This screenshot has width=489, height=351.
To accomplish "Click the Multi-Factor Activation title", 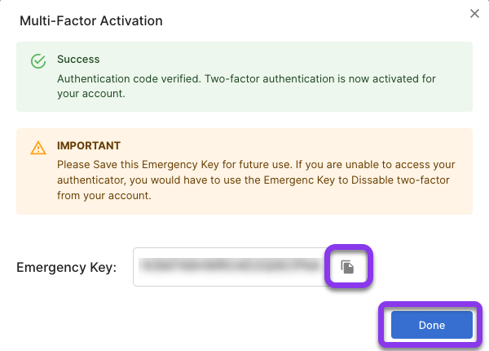I will coord(90,20).
